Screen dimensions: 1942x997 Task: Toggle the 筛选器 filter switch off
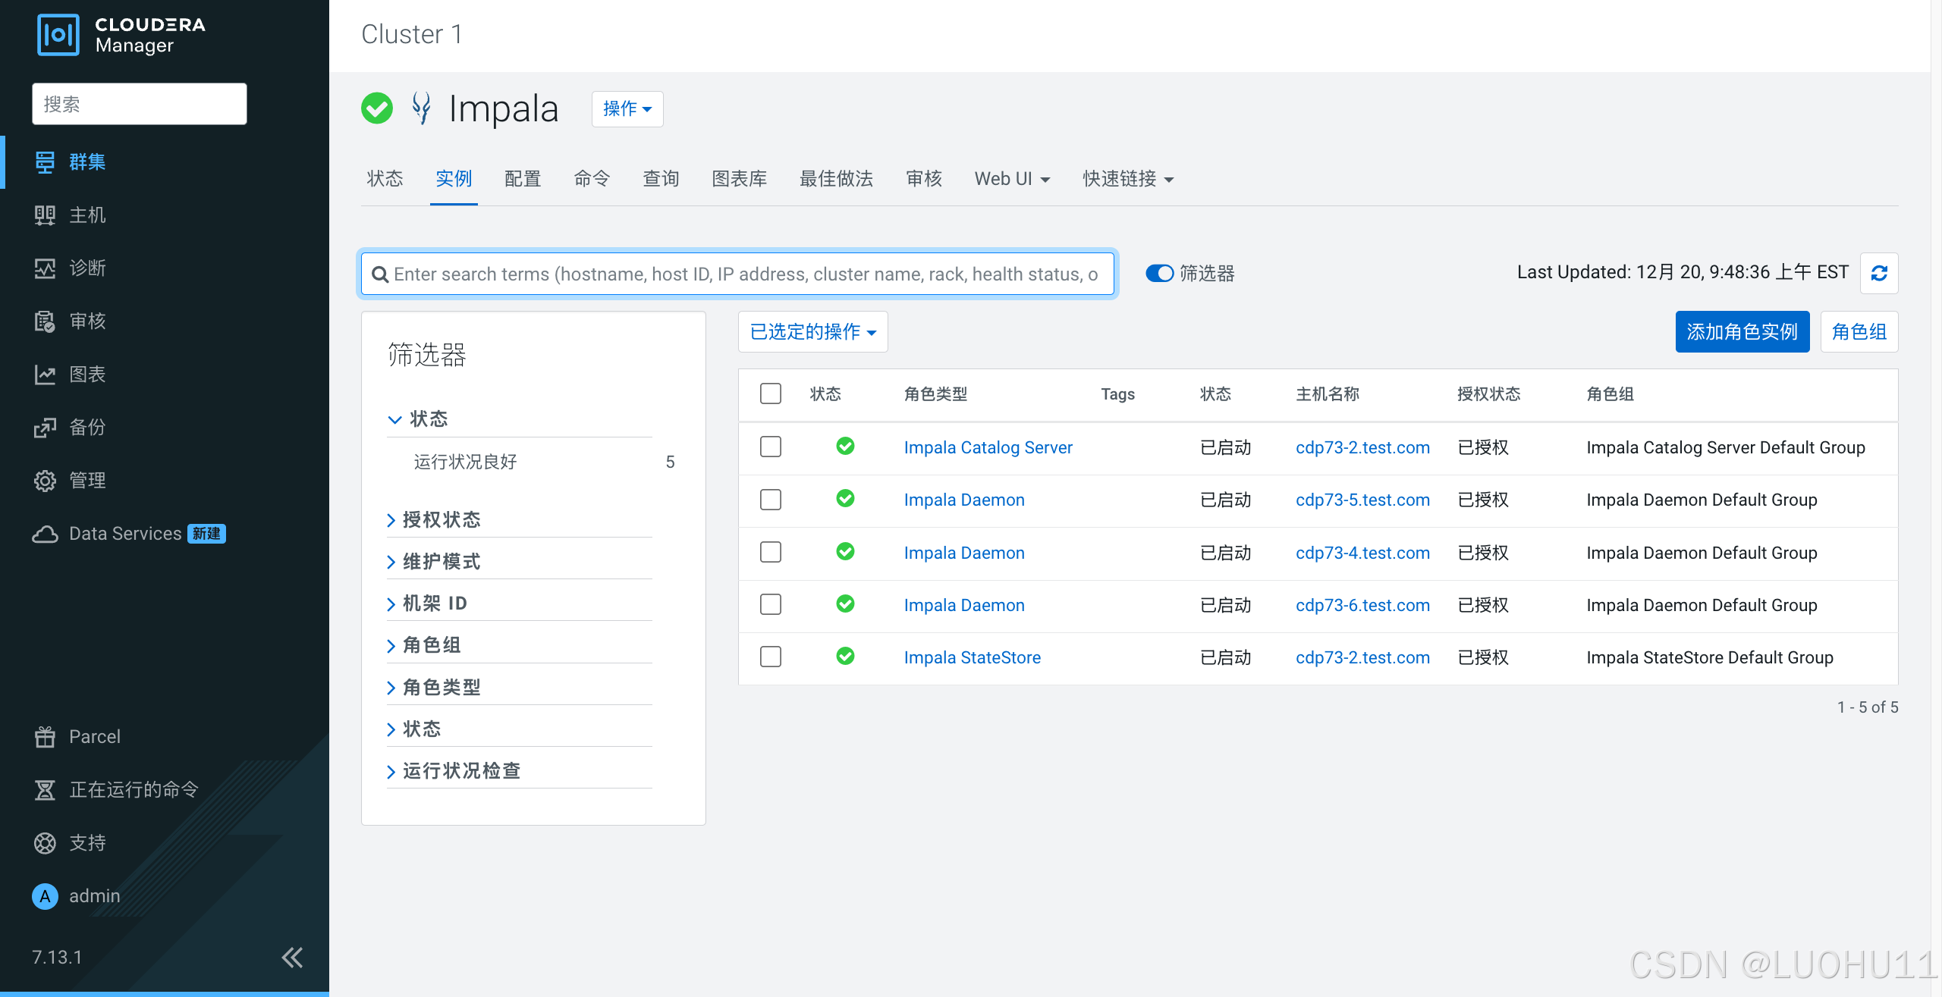click(x=1159, y=273)
